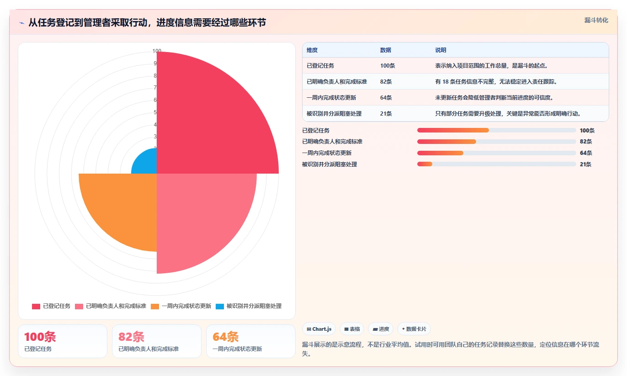Click the description 表示纳入项目范围的工作总量
Image resolution: width=627 pixels, height=376 pixels.
[x=491, y=66]
